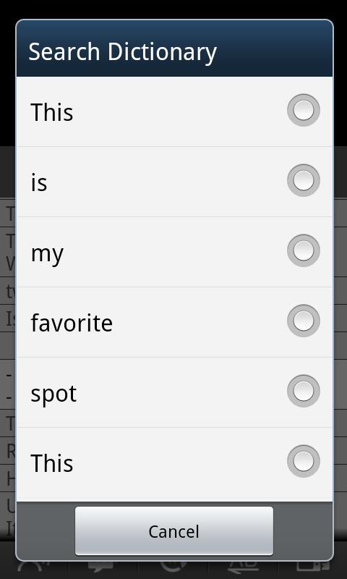The height and width of the screenshot is (579, 347).
Task: Tap the dimmed device icon in bottom bar
Action: (x=313, y=567)
